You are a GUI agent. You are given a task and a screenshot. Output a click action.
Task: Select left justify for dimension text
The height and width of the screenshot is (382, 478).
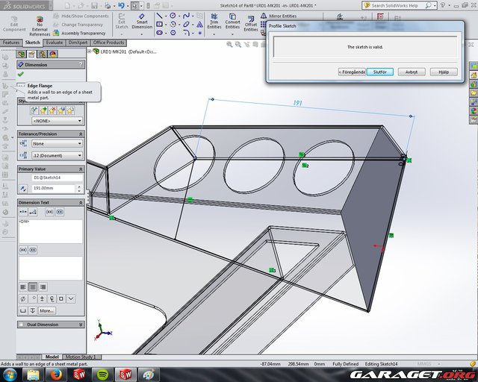[23, 286]
